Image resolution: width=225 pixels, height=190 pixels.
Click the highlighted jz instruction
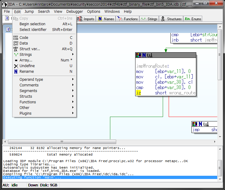coord(138,93)
